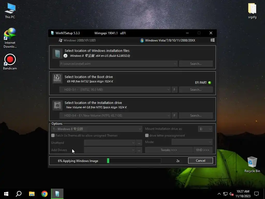Click the Boot drive floppy icon

point(57,78)
